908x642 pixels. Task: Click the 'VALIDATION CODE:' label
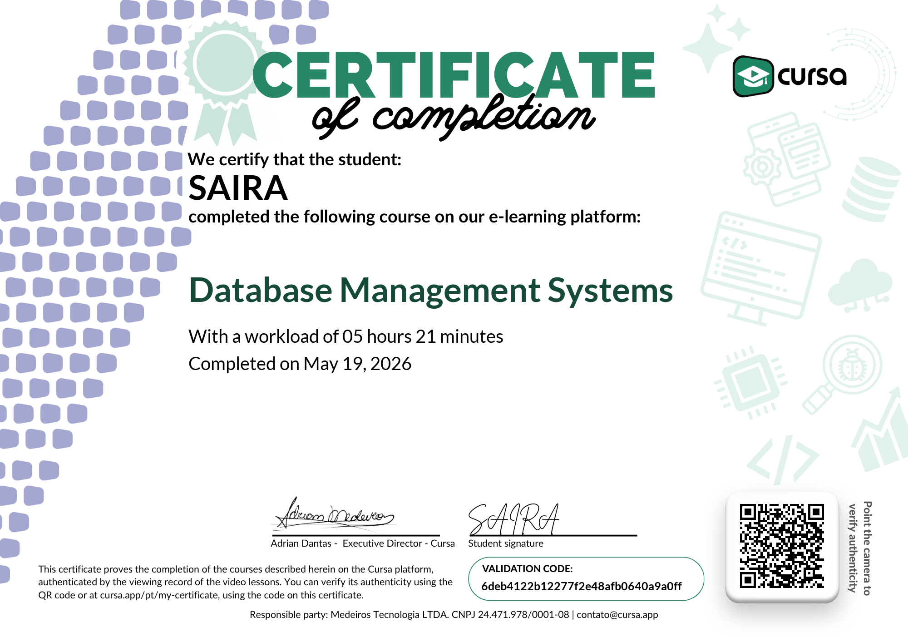coord(528,568)
